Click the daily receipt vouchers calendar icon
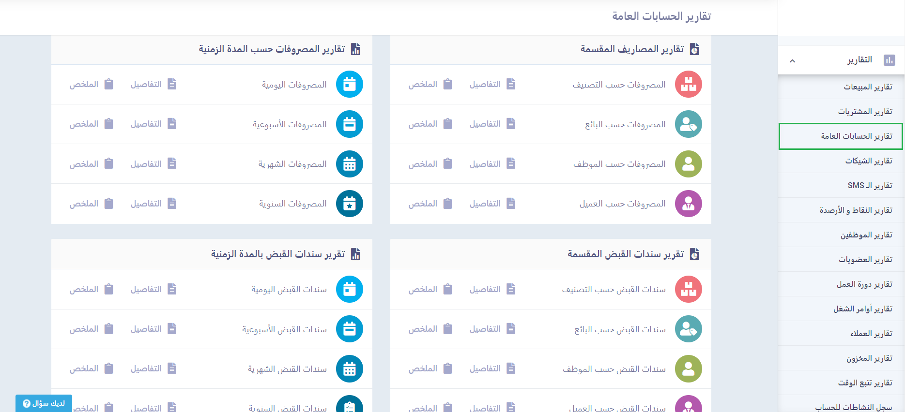Image resolution: width=905 pixels, height=412 pixels. 349,289
